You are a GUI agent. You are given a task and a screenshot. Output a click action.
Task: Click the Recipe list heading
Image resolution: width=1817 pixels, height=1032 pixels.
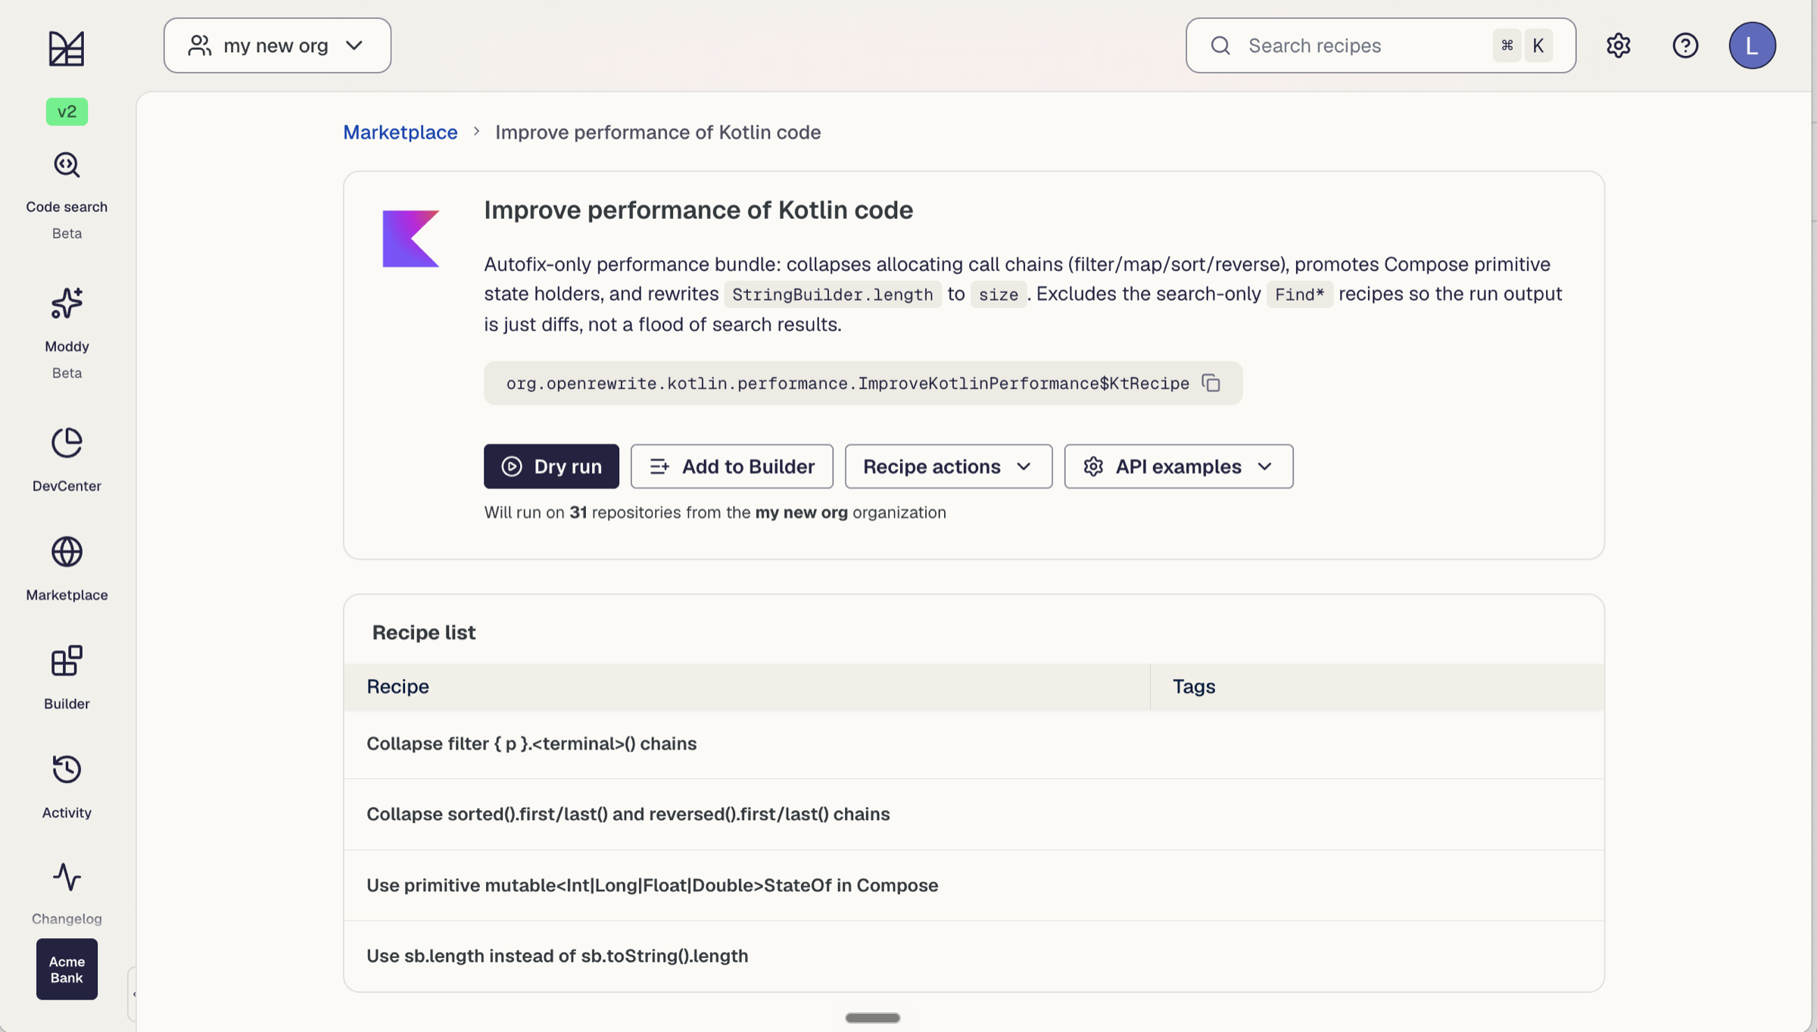coord(423,632)
